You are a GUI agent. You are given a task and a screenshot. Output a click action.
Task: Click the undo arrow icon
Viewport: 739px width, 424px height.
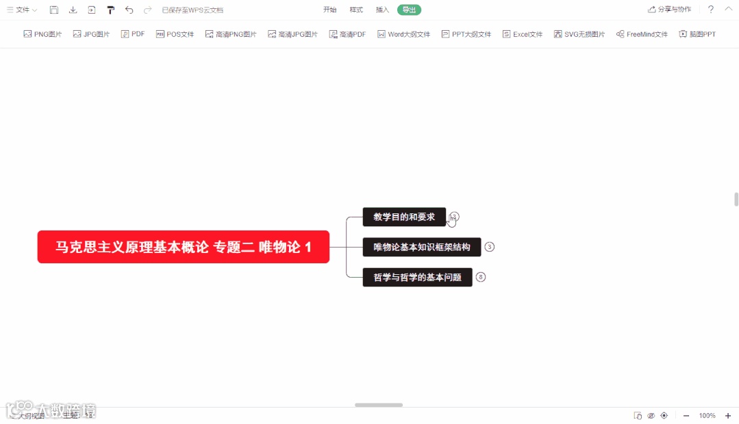(x=129, y=10)
